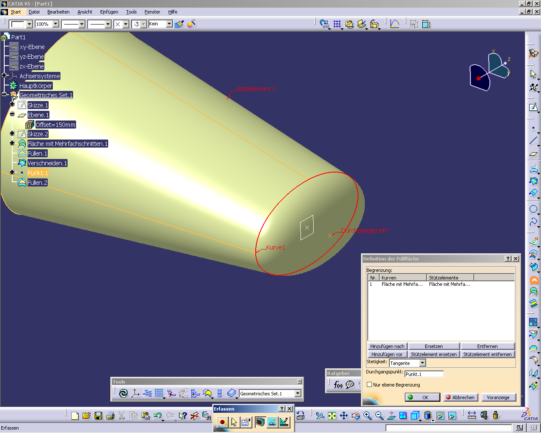Click Voranzeige button
The width and height of the screenshot is (541, 433).
pyautogui.click(x=498, y=397)
